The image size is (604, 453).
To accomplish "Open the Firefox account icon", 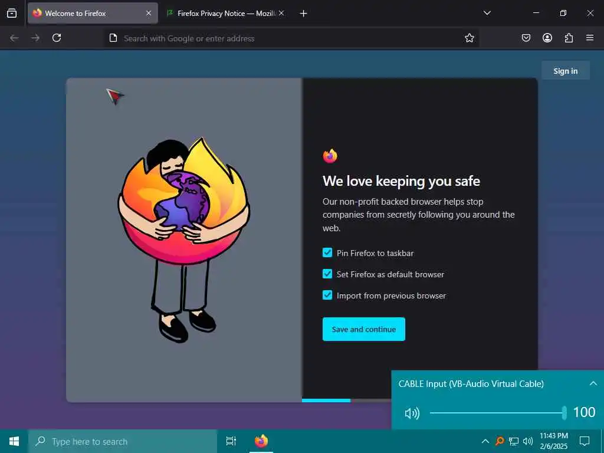I will [x=547, y=38].
